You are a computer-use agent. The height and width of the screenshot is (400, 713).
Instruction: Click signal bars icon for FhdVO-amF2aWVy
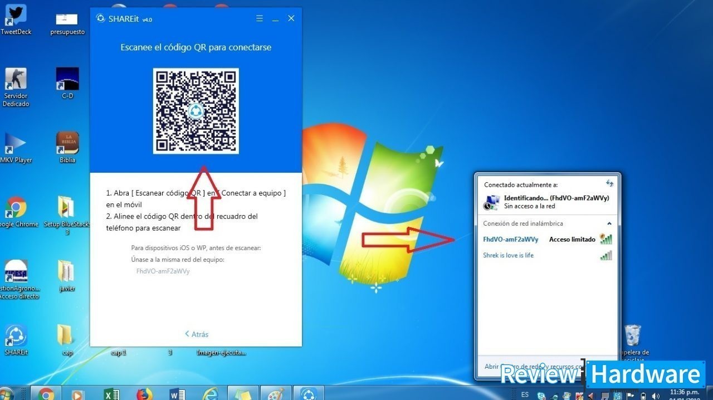tap(606, 239)
